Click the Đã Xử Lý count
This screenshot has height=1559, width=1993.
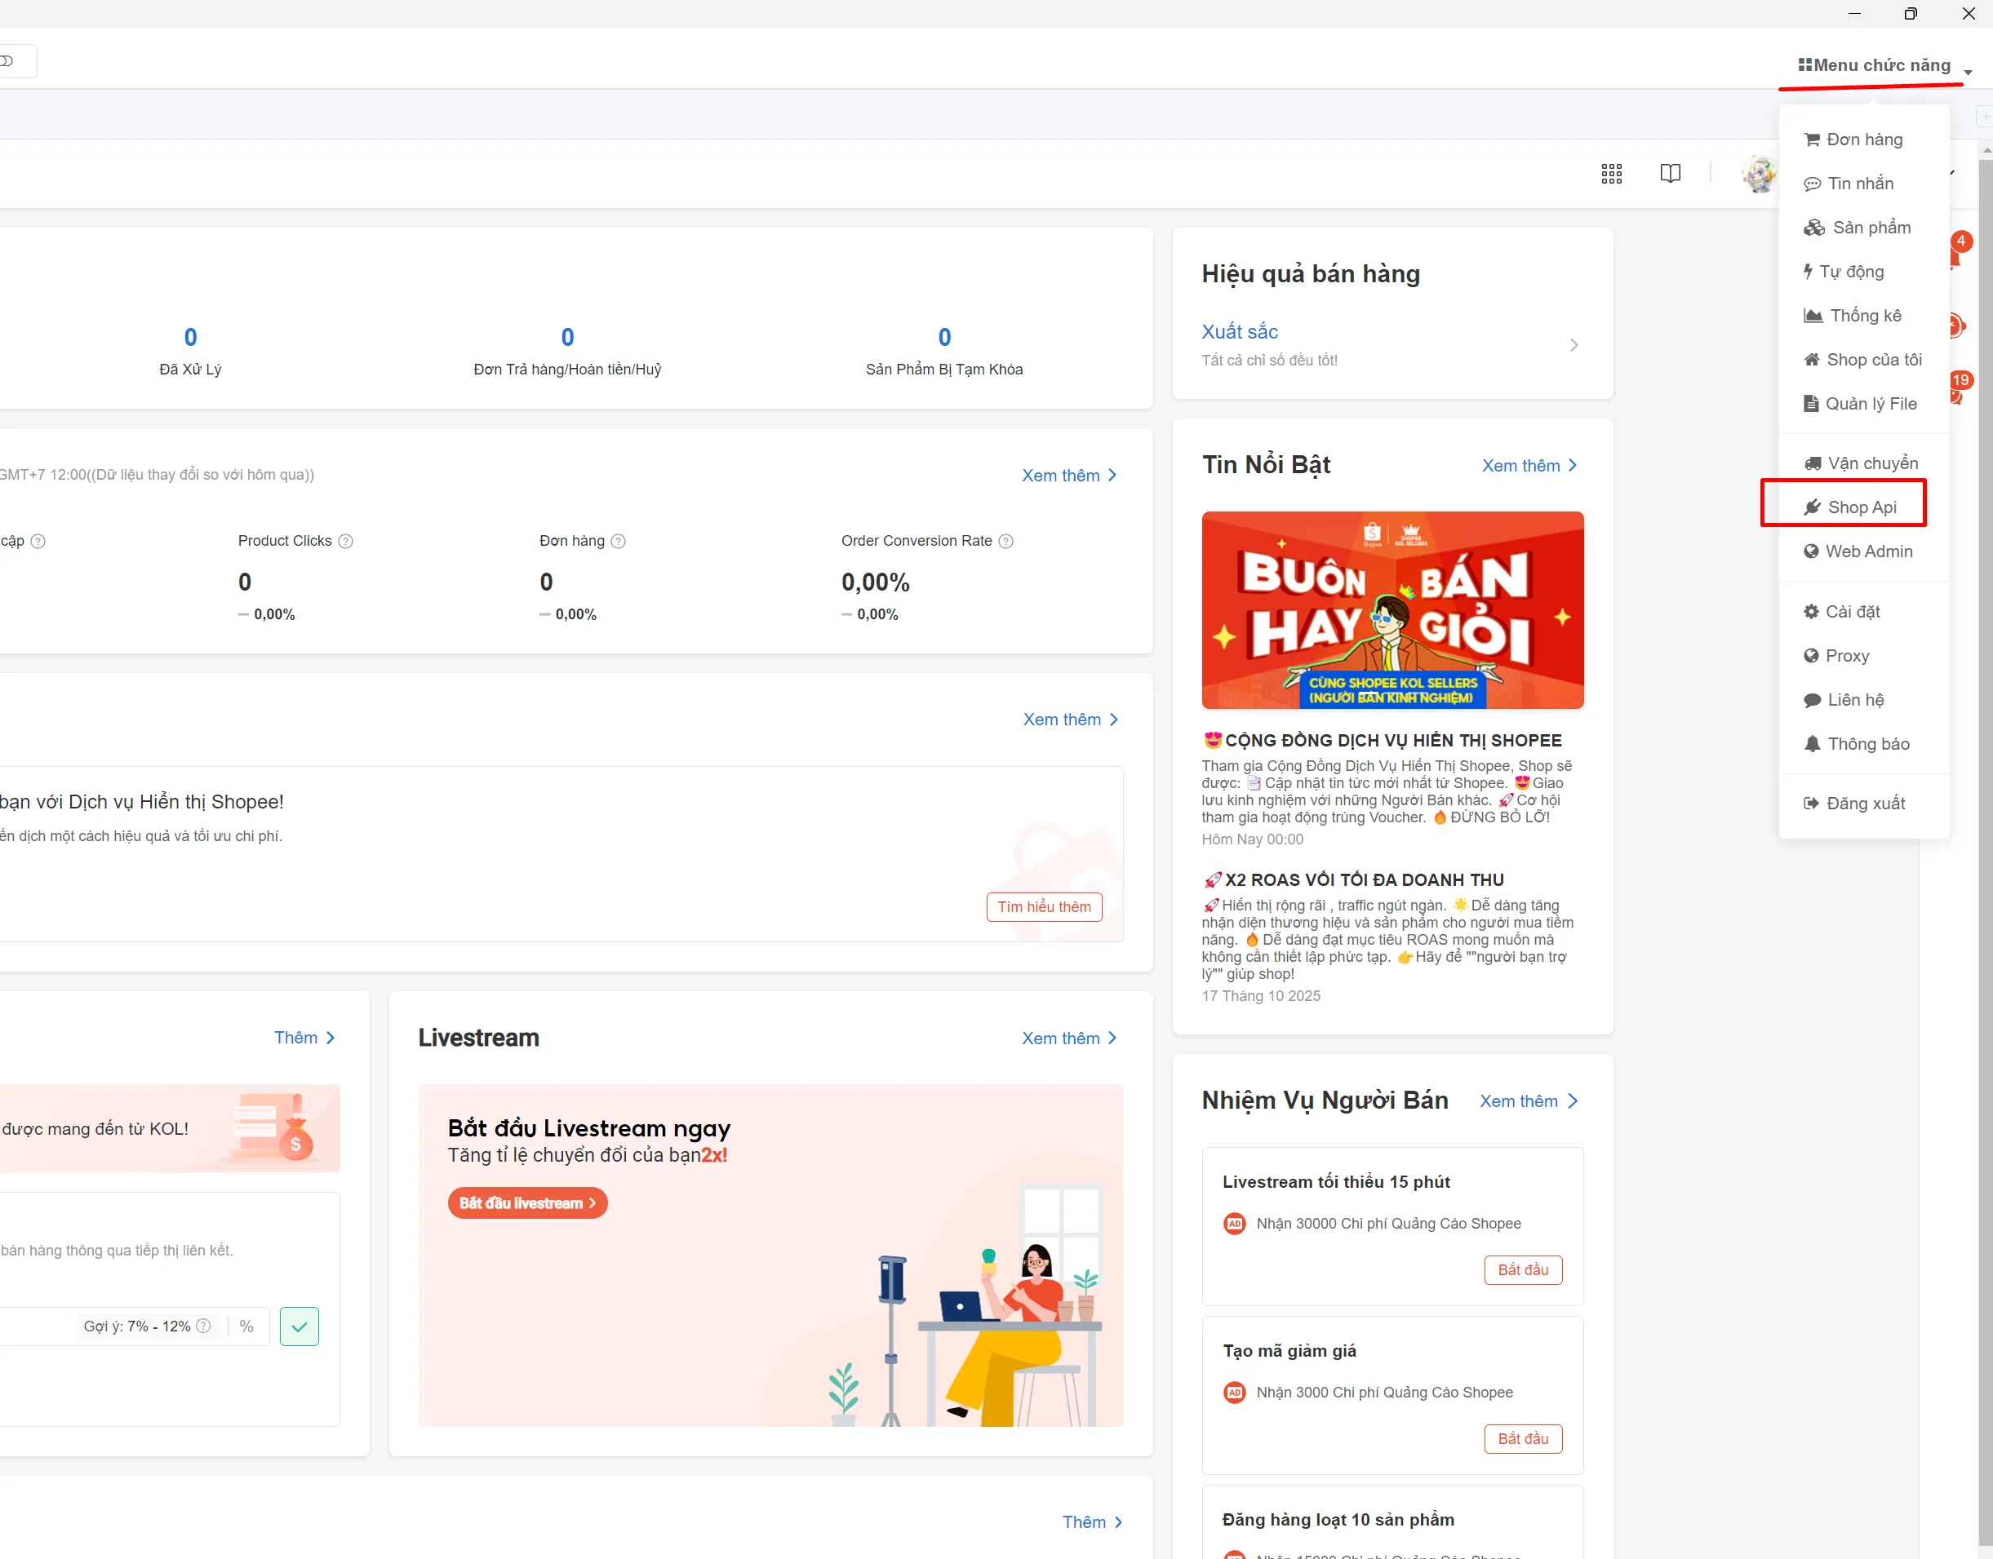click(190, 338)
